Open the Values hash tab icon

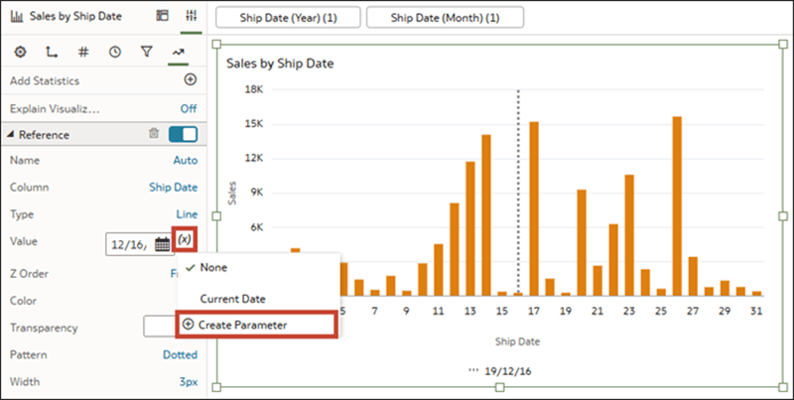pyautogui.click(x=83, y=52)
